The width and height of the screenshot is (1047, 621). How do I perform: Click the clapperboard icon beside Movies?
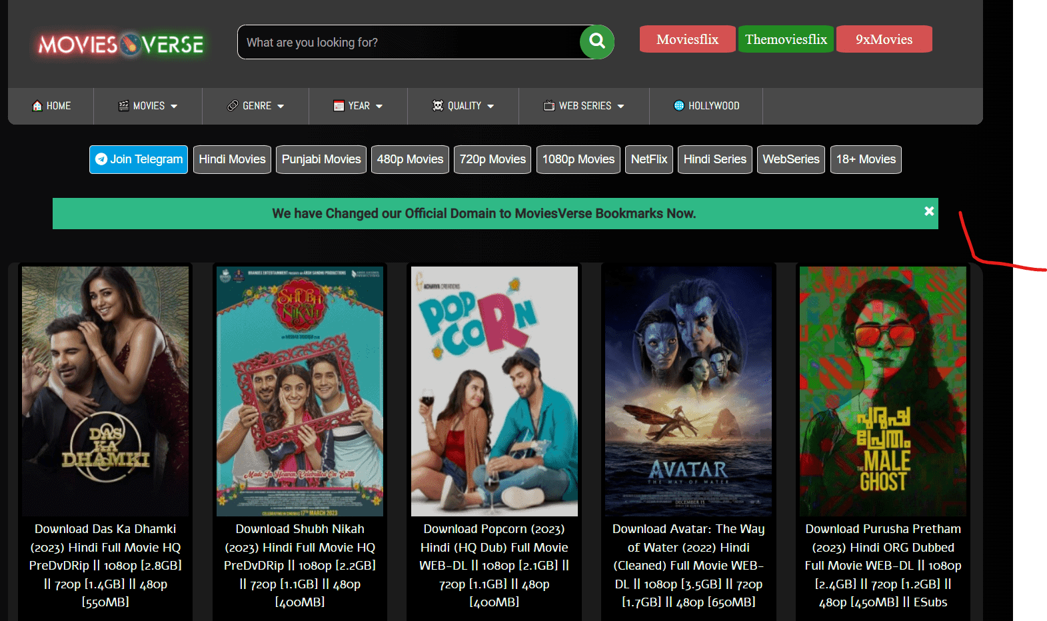(x=123, y=106)
